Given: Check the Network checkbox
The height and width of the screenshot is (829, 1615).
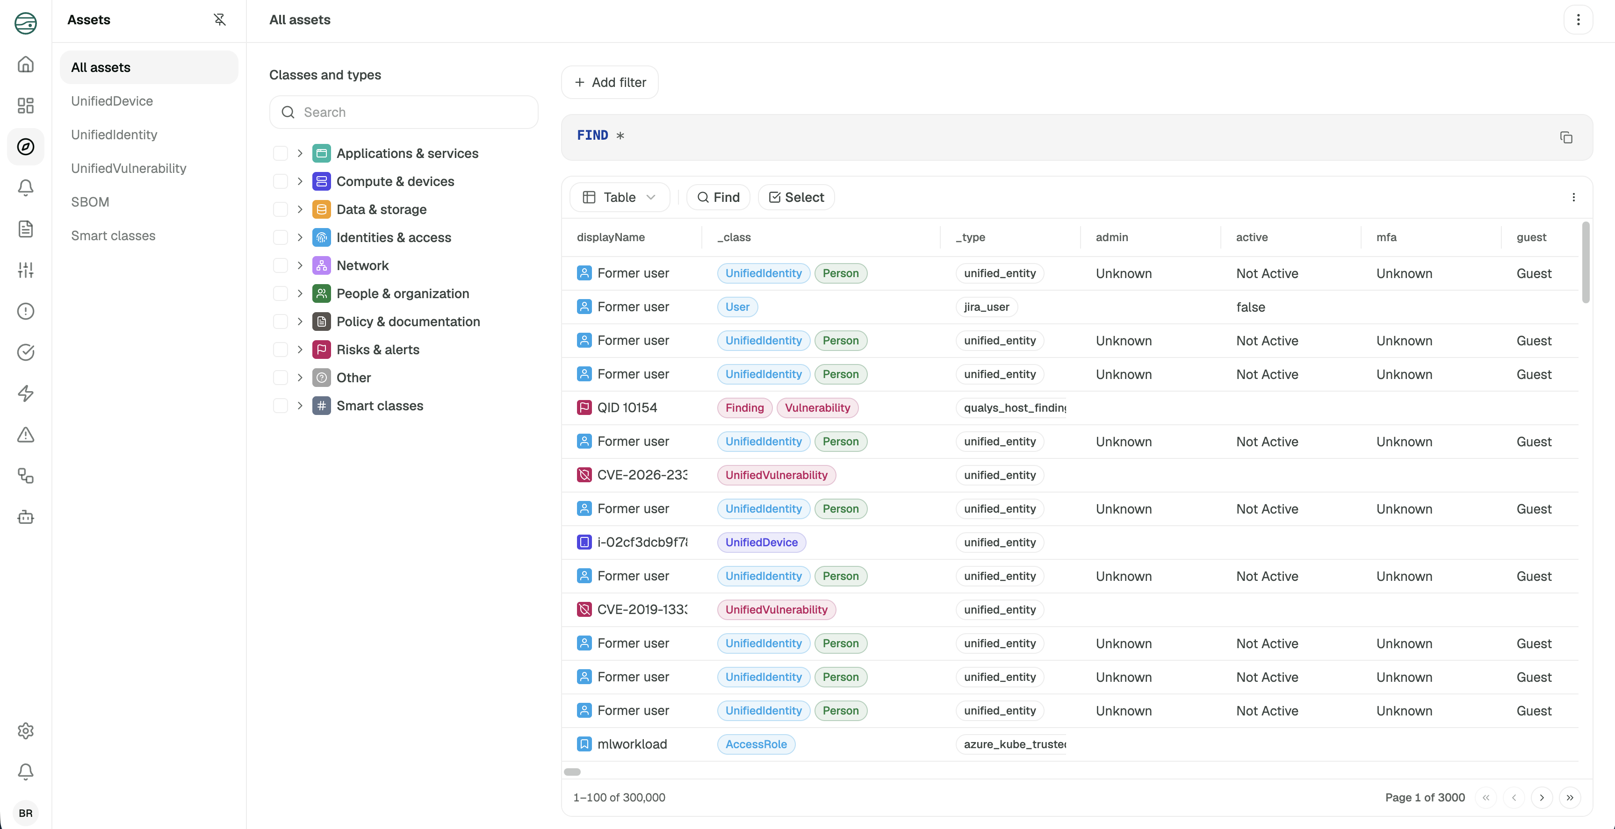Looking at the screenshot, I should click(281, 266).
